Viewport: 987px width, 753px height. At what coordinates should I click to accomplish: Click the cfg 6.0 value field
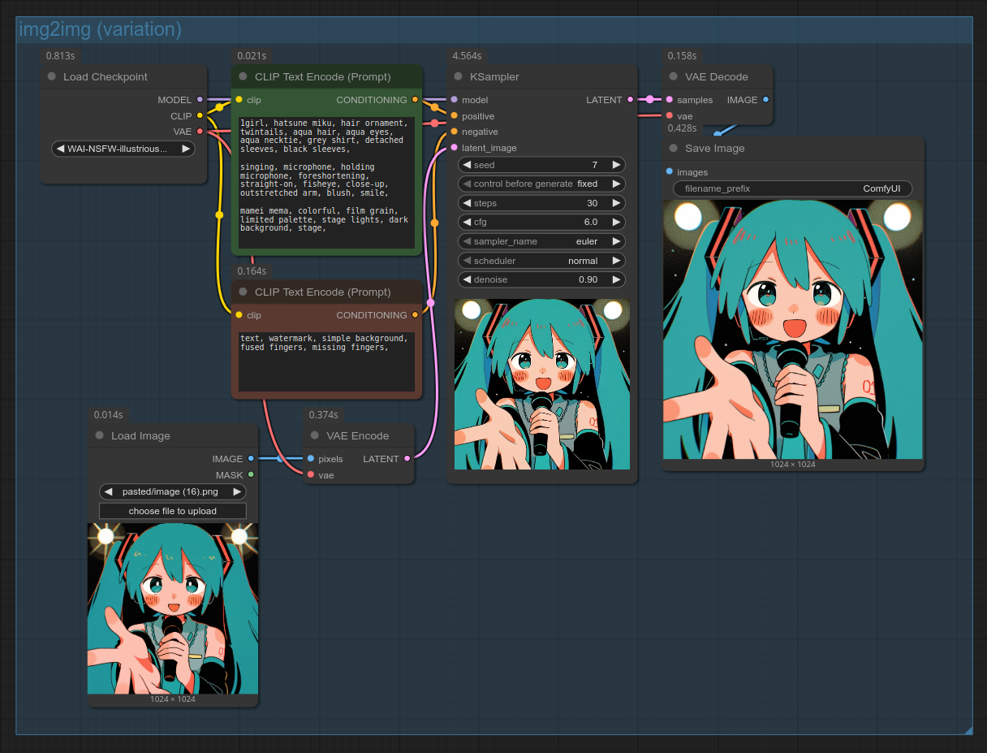point(541,222)
